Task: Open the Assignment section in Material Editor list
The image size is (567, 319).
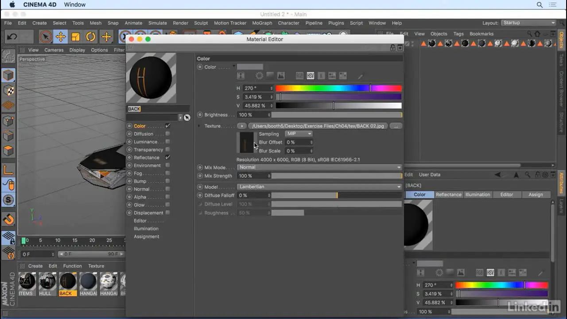Action: [147, 237]
